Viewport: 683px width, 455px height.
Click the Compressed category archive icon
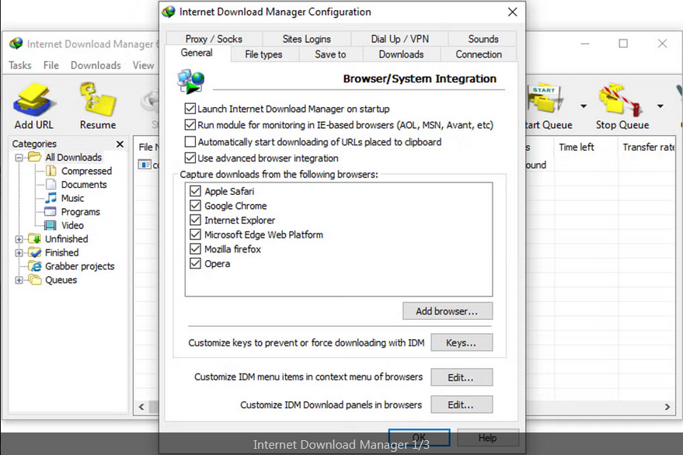coord(51,171)
